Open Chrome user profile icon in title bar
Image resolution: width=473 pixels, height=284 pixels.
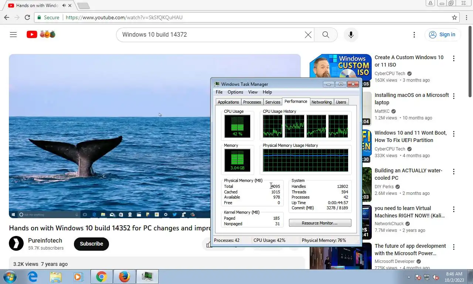tap(430, 3)
